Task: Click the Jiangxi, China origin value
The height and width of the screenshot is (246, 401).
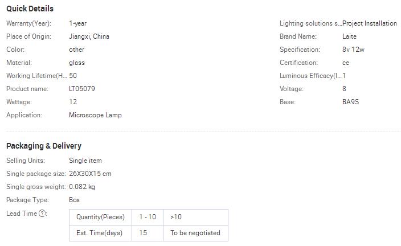Action: pyautogui.click(x=89, y=36)
